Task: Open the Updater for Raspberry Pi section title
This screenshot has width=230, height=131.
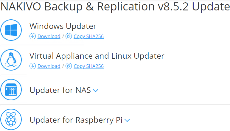Action: 76,120
